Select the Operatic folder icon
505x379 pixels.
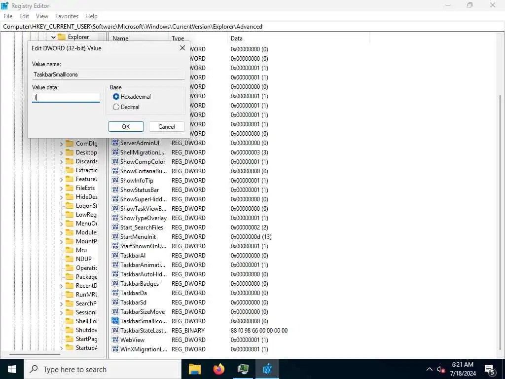(70, 268)
